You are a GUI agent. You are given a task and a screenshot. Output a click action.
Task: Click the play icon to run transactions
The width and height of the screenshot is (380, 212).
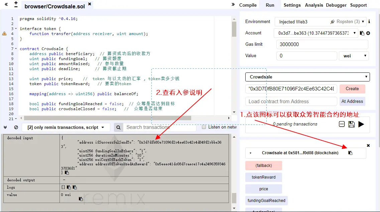[361, 124]
